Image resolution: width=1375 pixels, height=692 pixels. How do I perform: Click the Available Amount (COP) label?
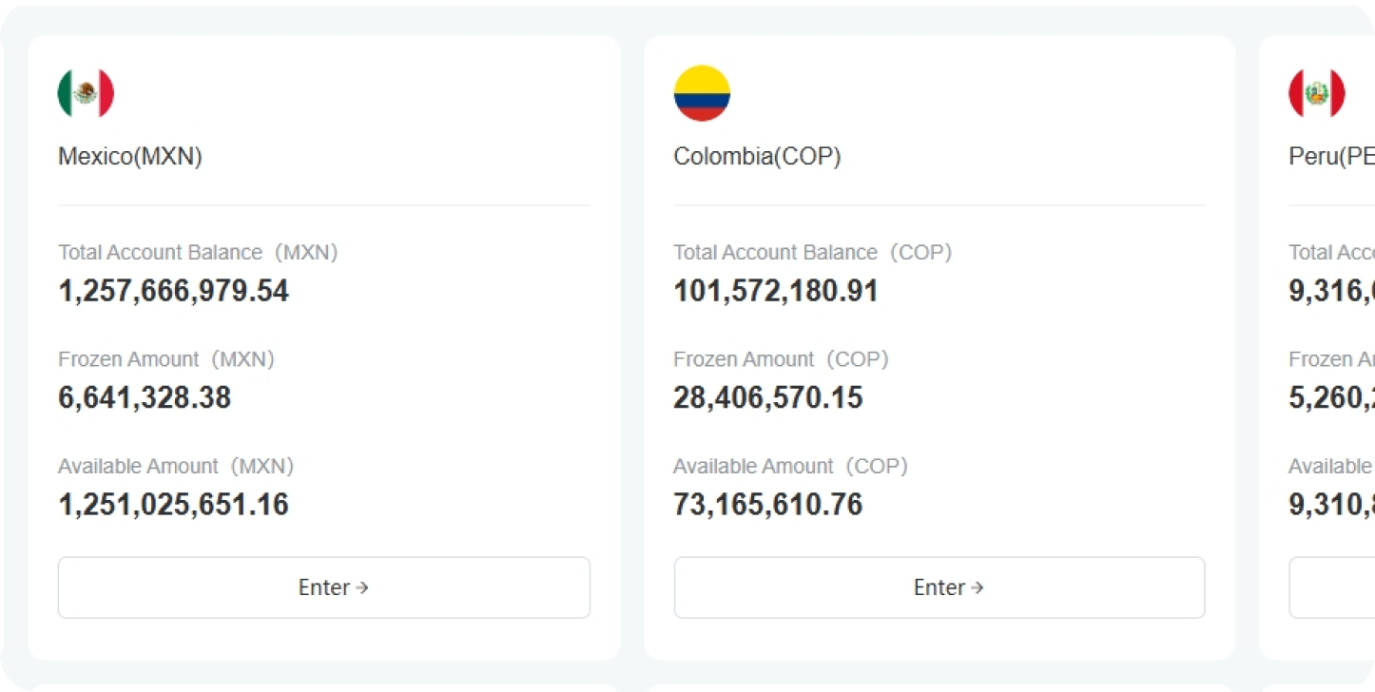pyautogui.click(x=790, y=466)
